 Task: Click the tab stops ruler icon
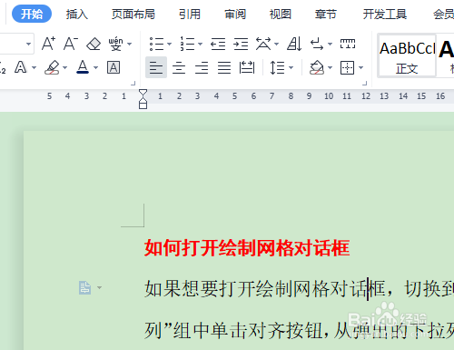348,44
